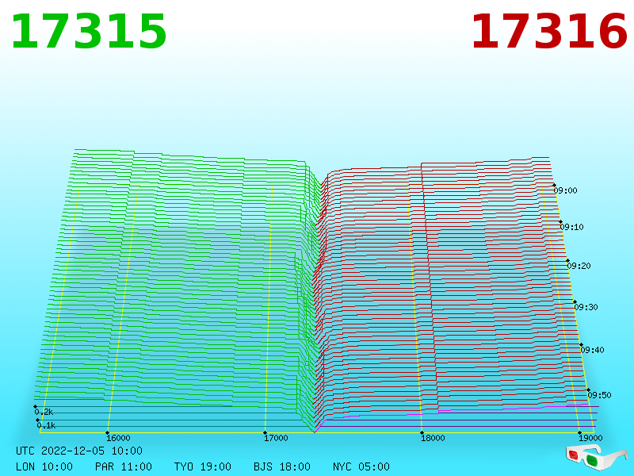The width and height of the screenshot is (634, 476).
Task: Click the 09:10 time axis label
Action: (571, 227)
